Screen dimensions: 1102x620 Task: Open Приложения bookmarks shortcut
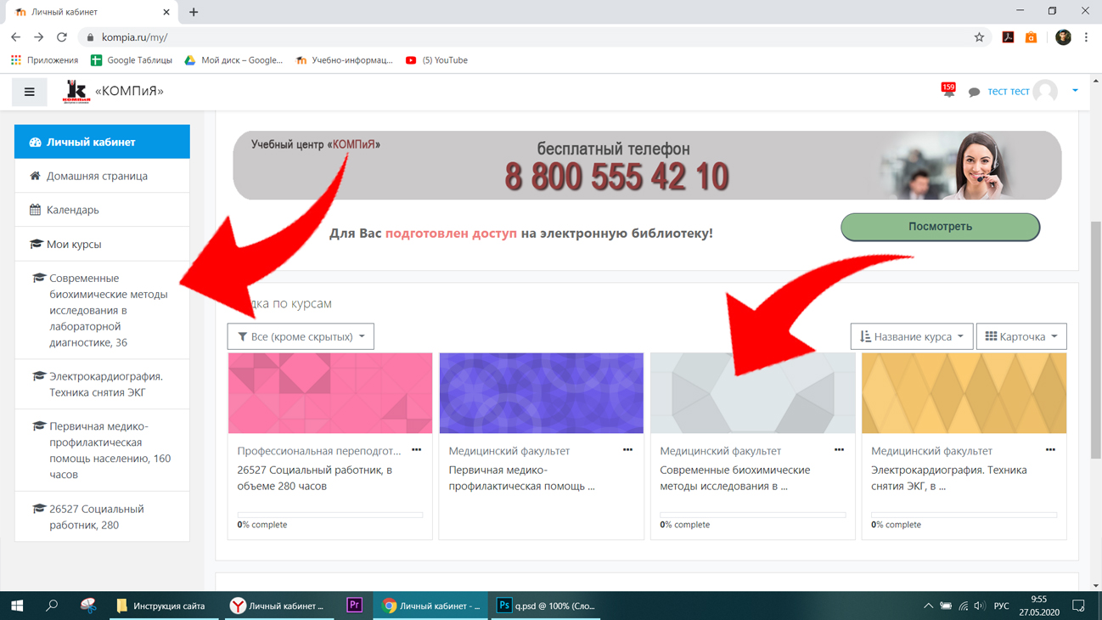point(44,60)
